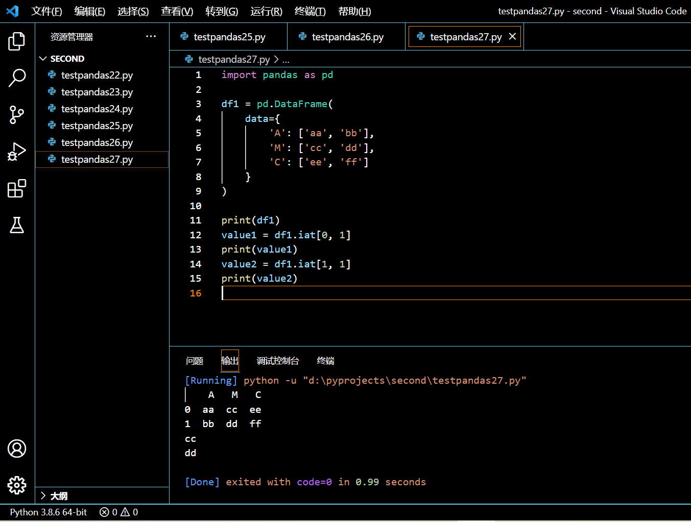
Task: Open the 转到(G) menu
Action: 222,11
